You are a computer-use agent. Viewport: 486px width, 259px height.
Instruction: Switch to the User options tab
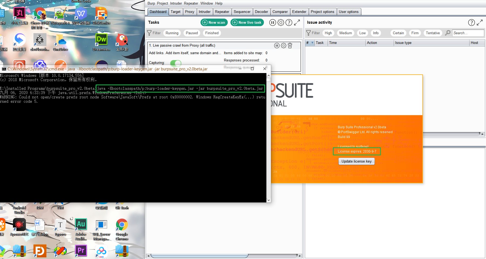pos(349,12)
